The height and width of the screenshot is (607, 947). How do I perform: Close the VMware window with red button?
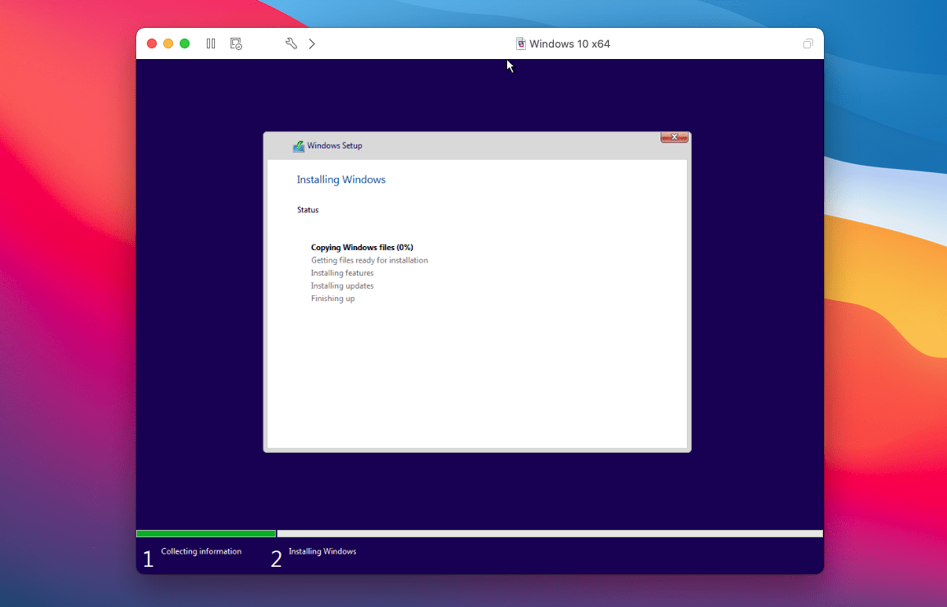[152, 43]
